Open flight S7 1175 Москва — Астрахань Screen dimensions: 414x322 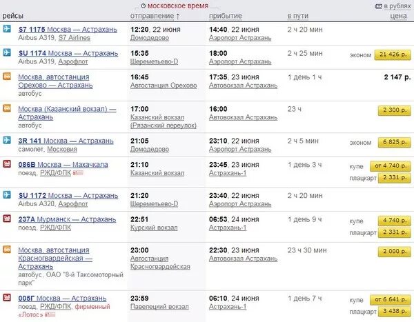click(68, 29)
